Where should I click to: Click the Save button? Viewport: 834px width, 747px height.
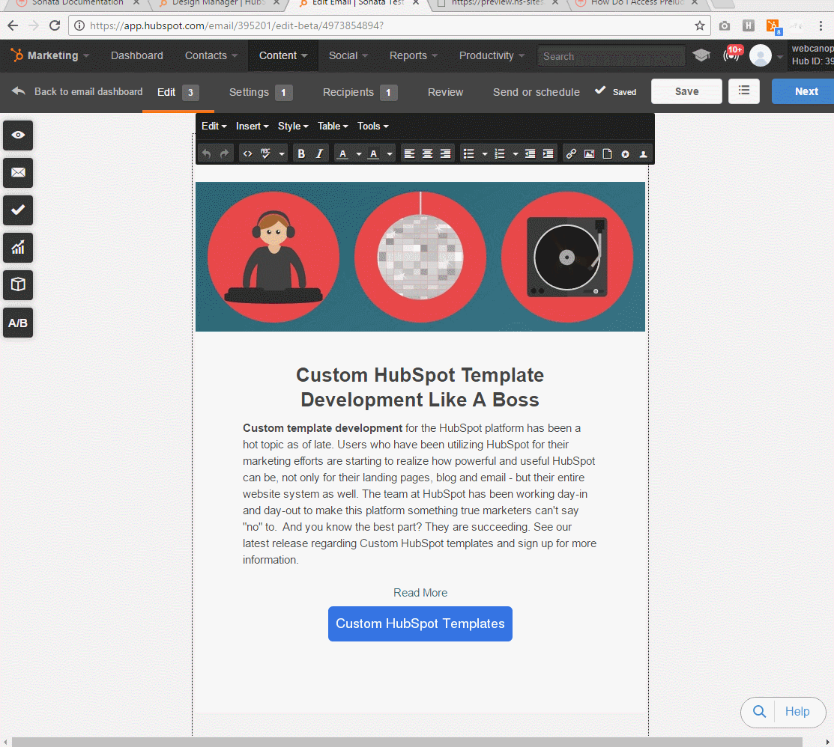[686, 91]
